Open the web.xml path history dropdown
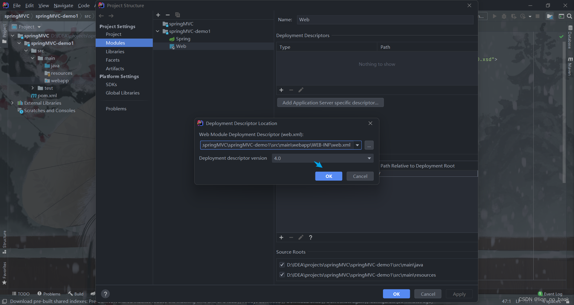Screen dimensions: 574x305 tap(357, 145)
